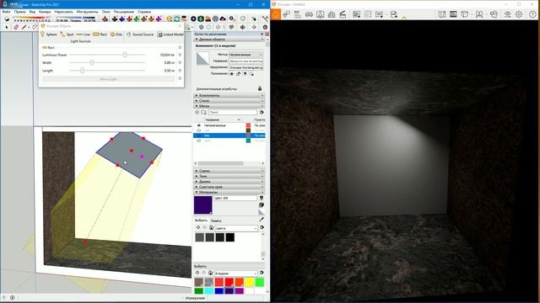
Task: Switch to the Правка tab in materials
Action: (x=216, y=221)
